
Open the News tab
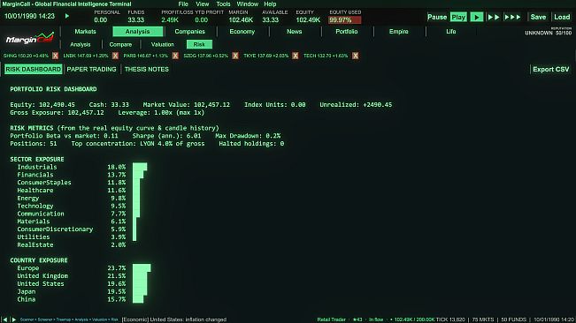[x=295, y=32]
